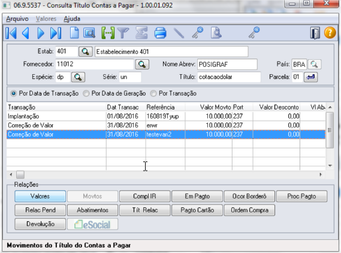Click the vertical scrollbar thumb in grid

pos(330,130)
